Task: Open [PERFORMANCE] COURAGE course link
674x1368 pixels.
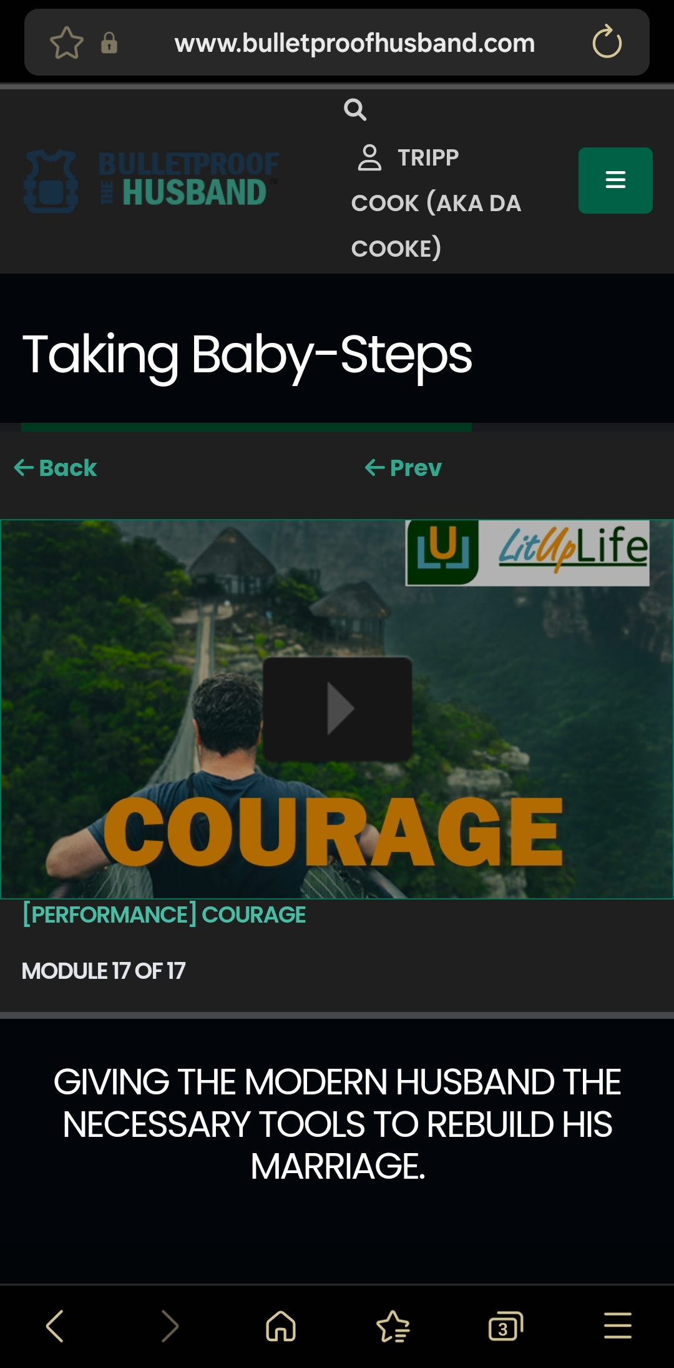Action: (x=164, y=914)
